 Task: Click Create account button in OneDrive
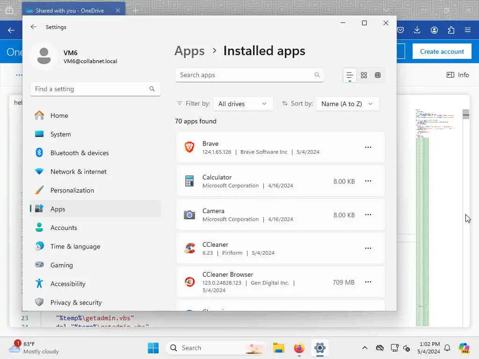pos(442,51)
